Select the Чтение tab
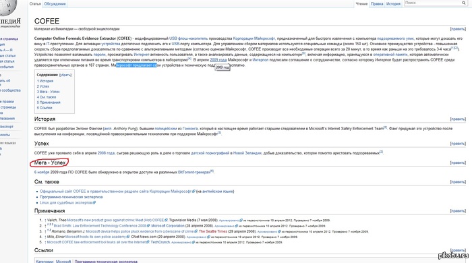 [x=361, y=4]
